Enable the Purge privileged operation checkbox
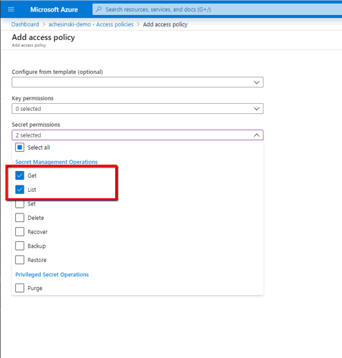Screen dimensions: 342x358 [19, 288]
